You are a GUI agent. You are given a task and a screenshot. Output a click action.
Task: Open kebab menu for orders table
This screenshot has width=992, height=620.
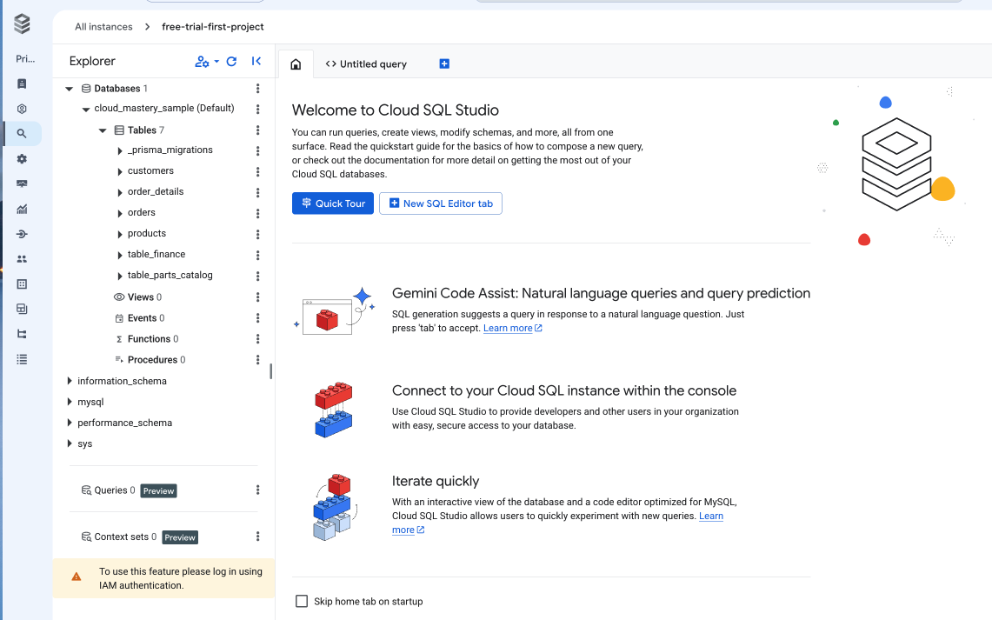click(257, 213)
